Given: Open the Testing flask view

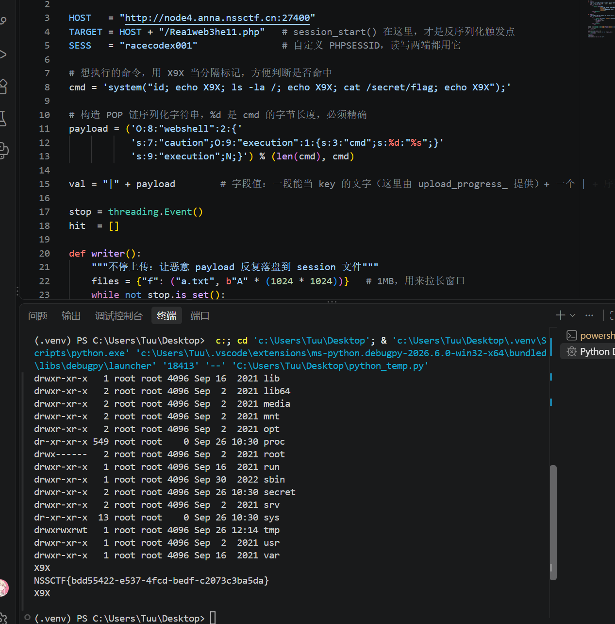Looking at the screenshot, I should click(2, 119).
